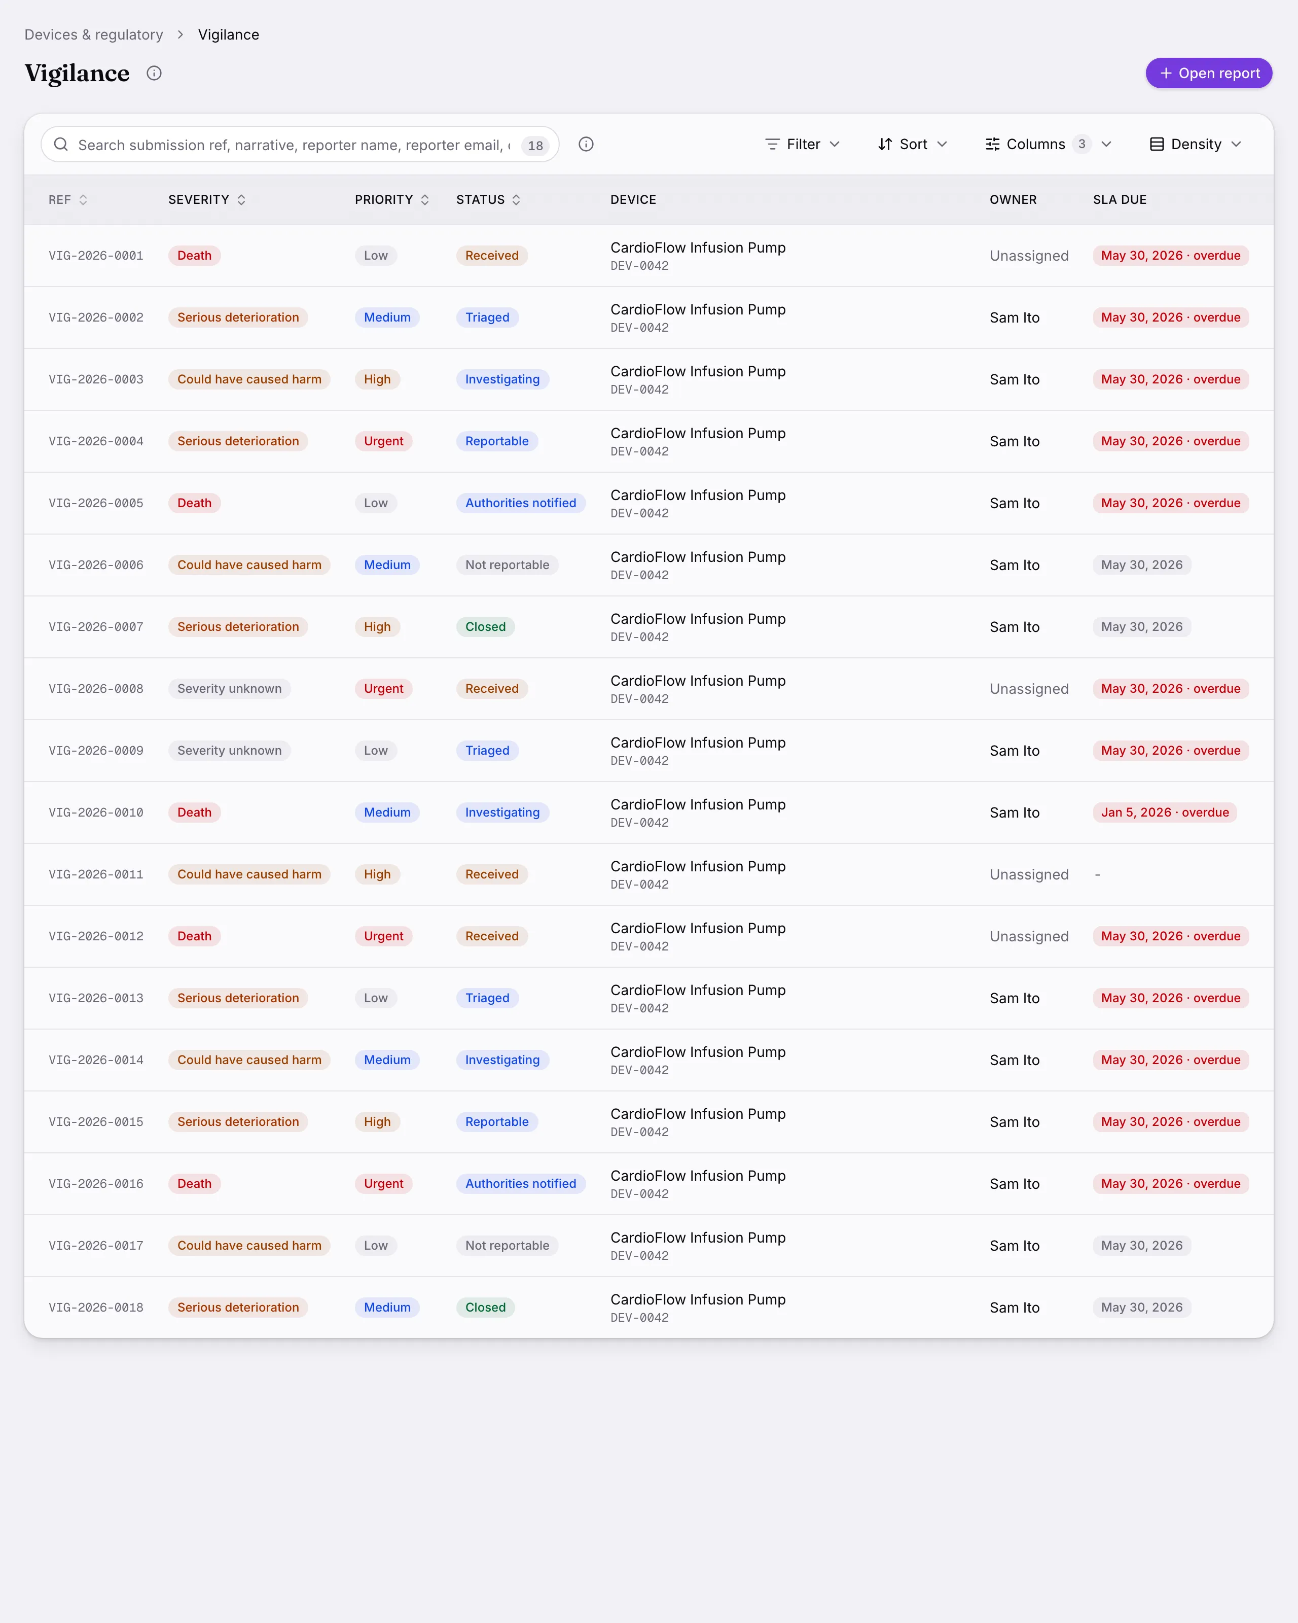Click Authorities notified in row VIG-2026-0016
The width and height of the screenshot is (1298, 1623).
tap(521, 1183)
